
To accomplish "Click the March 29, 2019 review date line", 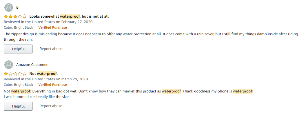I will pos(46,79).
